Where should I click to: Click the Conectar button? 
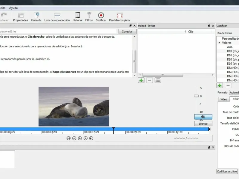pos(127,31)
